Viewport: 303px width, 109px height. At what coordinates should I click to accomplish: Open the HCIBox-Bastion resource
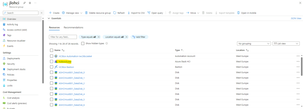point(66,67)
